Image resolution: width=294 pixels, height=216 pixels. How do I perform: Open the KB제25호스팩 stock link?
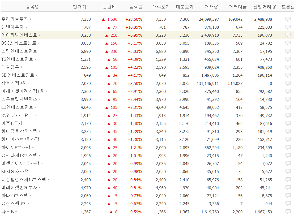15,171
